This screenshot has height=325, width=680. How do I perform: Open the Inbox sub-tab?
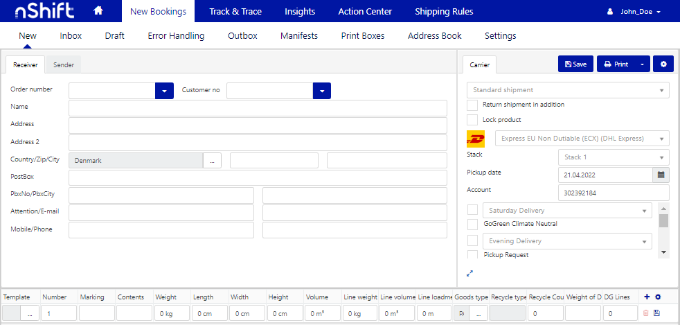click(71, 35)
